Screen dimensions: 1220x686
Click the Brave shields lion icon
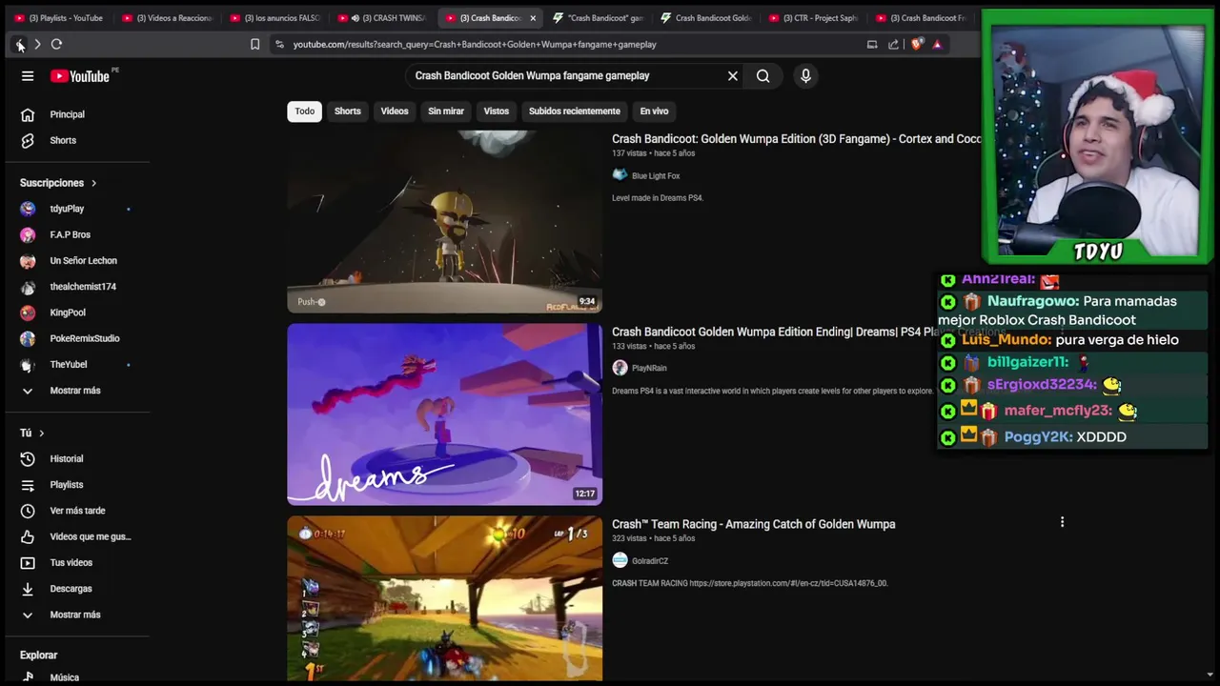coord(916,45)
